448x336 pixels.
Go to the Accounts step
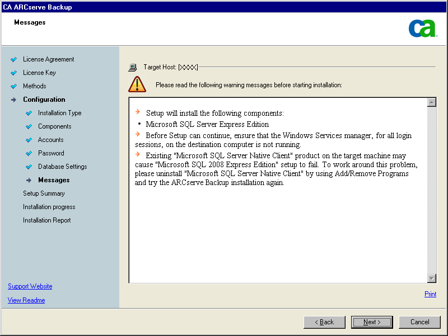(50, 140)
